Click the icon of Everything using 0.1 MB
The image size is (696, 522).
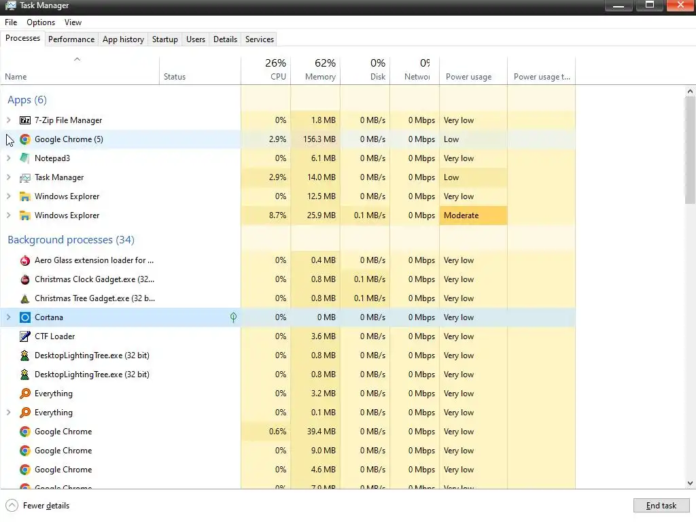[25, 413]
